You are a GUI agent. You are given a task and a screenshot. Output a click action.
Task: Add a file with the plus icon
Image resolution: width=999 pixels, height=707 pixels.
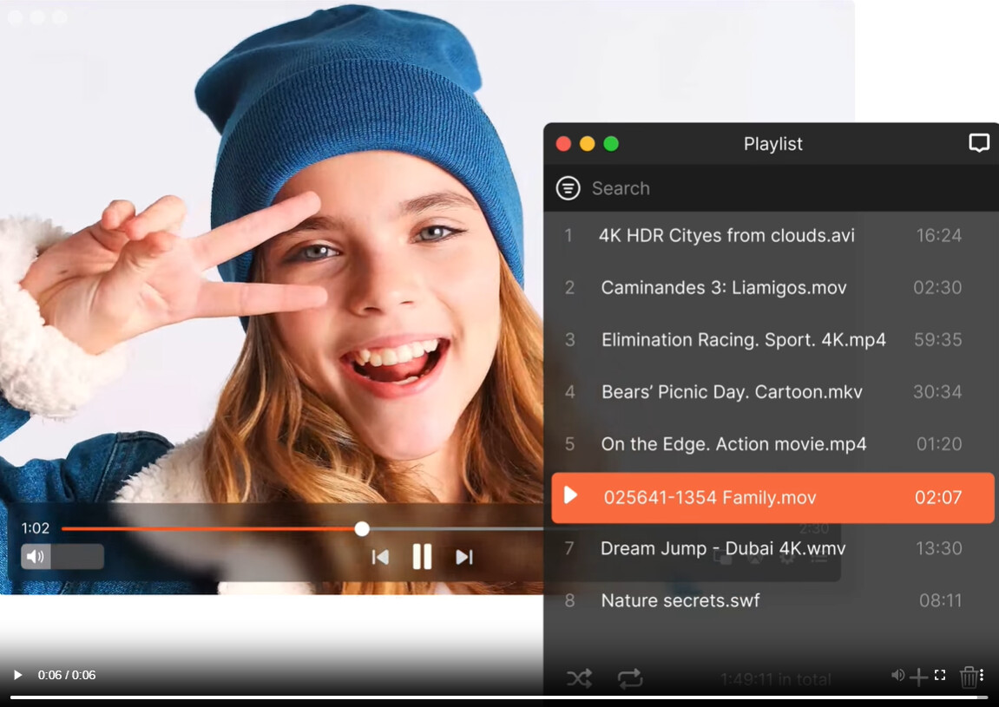click(918, 677)
